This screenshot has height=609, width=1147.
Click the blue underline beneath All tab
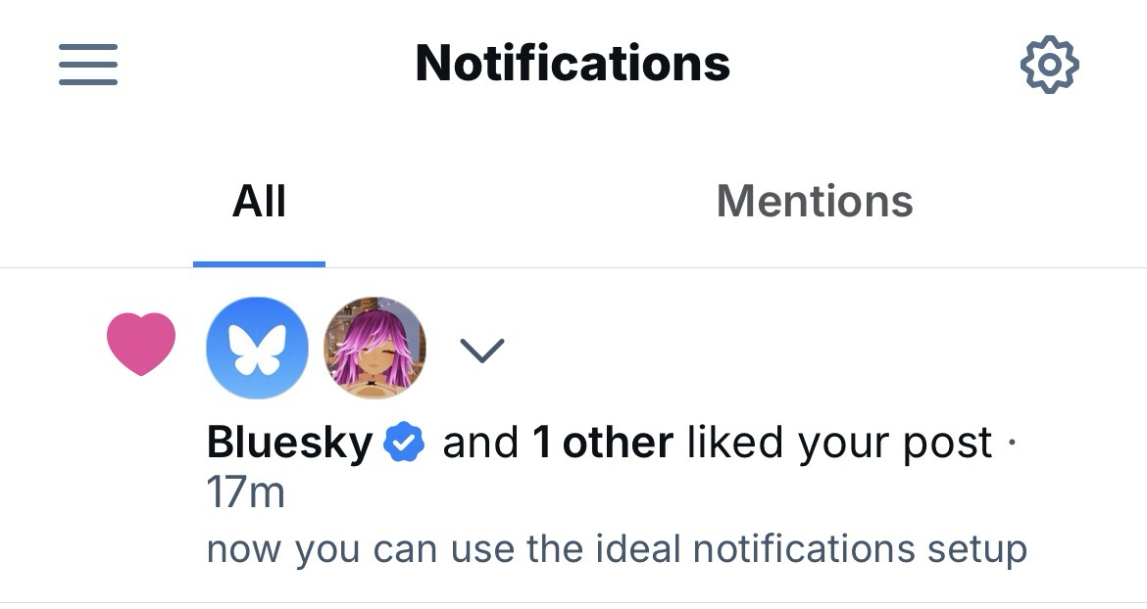[259, 263]
